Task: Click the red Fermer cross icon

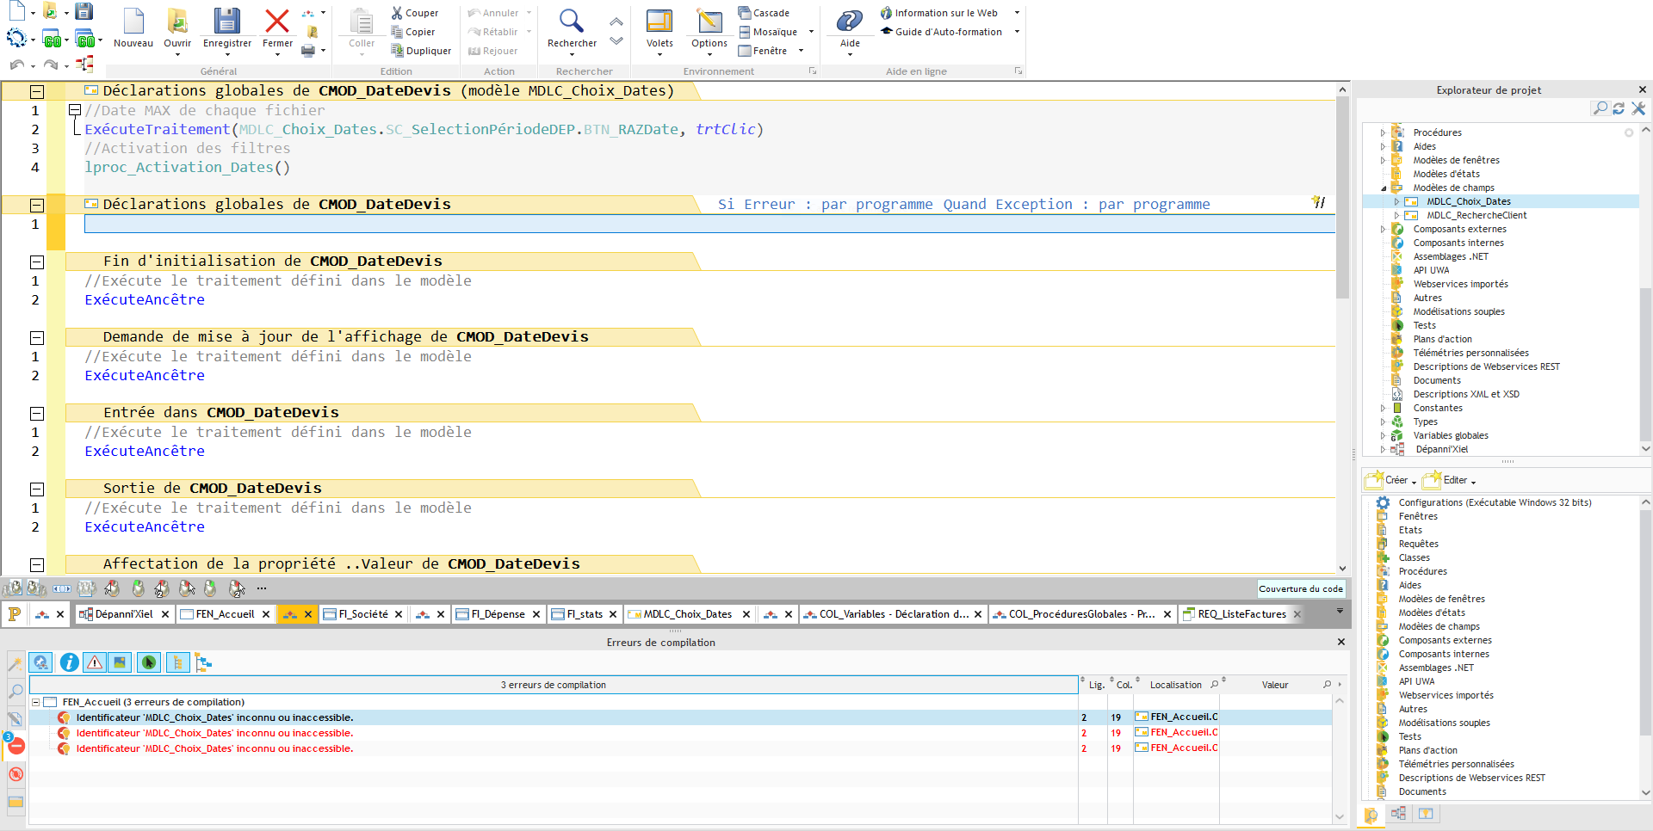Action: 277,22
